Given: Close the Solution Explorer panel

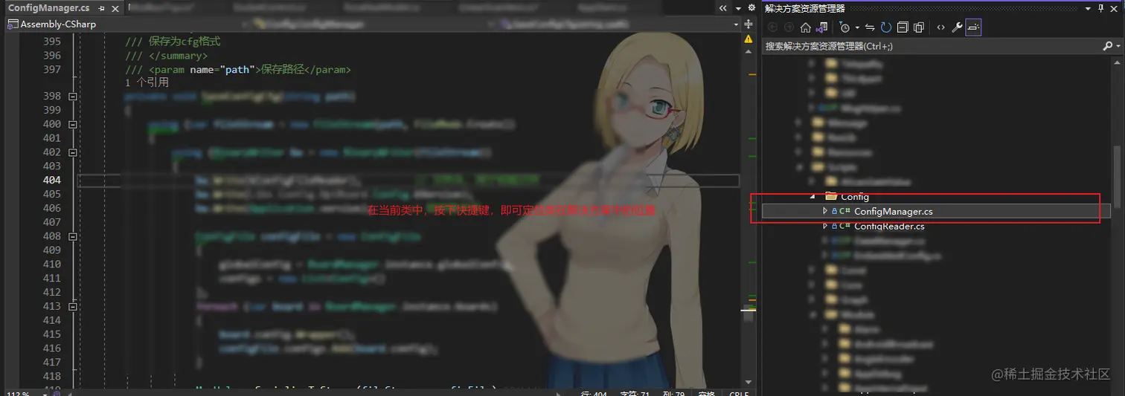Looking at the screenshot, I should coord(1115,8).
